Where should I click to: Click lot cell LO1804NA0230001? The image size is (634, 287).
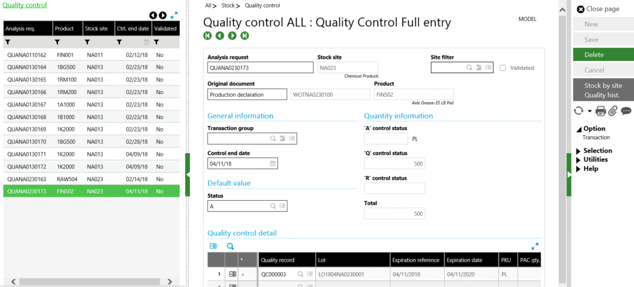[352, 274]
